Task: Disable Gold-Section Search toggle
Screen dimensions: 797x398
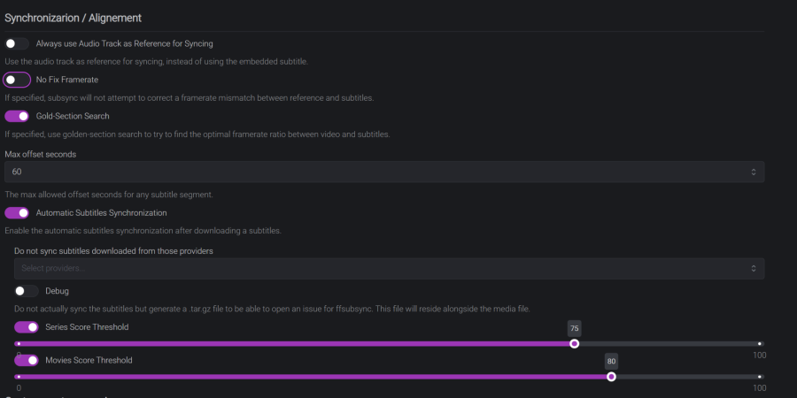Action: coord(17,116)
